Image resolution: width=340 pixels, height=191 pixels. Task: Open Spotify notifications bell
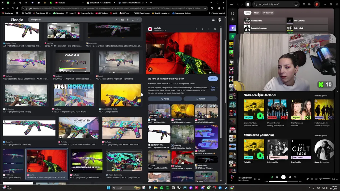(304, 4)
